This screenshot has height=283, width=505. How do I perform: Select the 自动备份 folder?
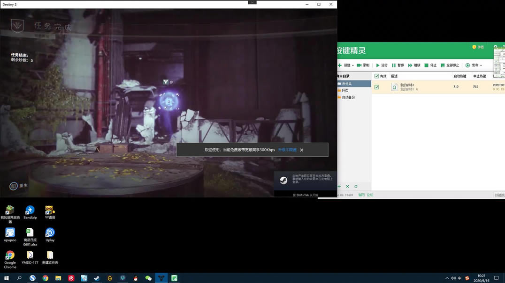coord(348,97)
